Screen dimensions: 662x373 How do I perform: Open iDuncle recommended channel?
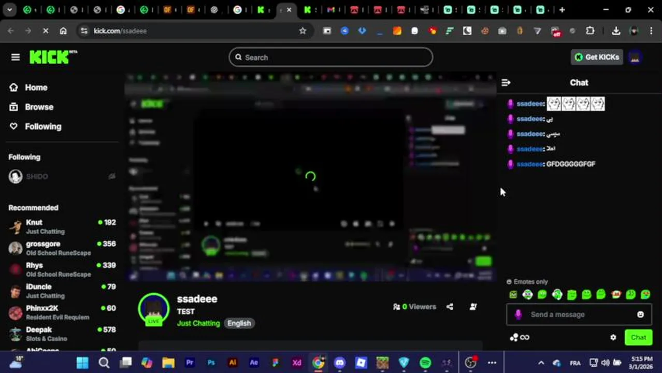click(x=62, y=291)
